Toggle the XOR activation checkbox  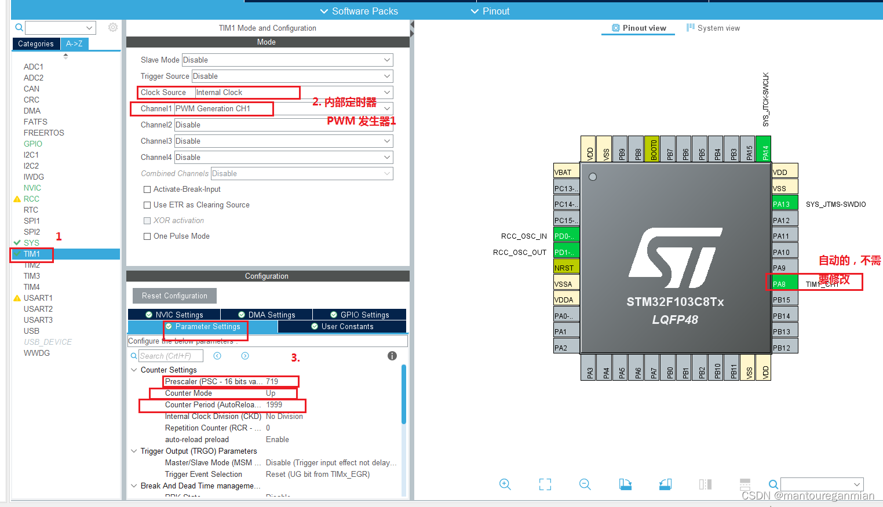[x=147, y=221]
